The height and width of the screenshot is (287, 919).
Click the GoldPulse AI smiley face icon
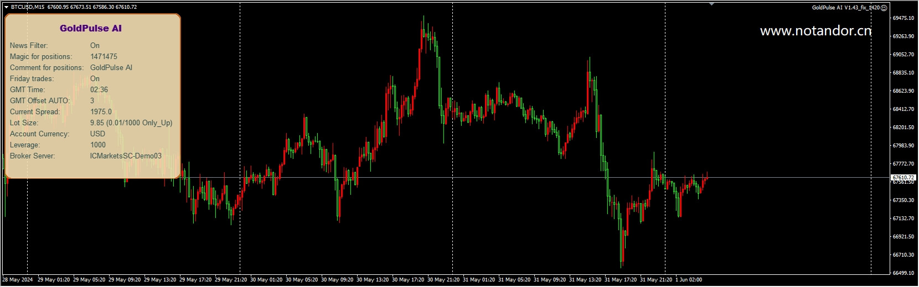tap(884, 8)
